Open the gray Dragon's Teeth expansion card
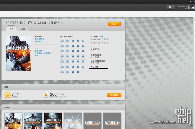Image resolution: width=195 pixels, height=129 pixels. click(x=92, y=121)
